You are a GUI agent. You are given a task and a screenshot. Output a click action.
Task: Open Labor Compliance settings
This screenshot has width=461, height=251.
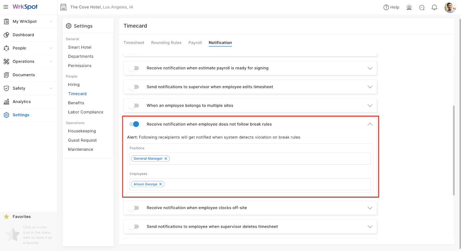86,112
